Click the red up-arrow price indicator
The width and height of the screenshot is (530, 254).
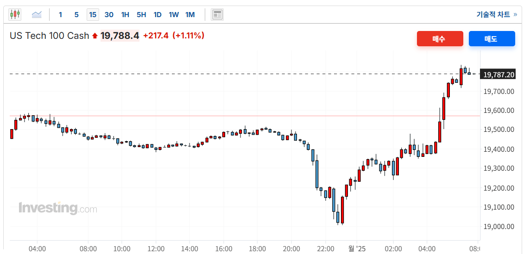(95, 36)
